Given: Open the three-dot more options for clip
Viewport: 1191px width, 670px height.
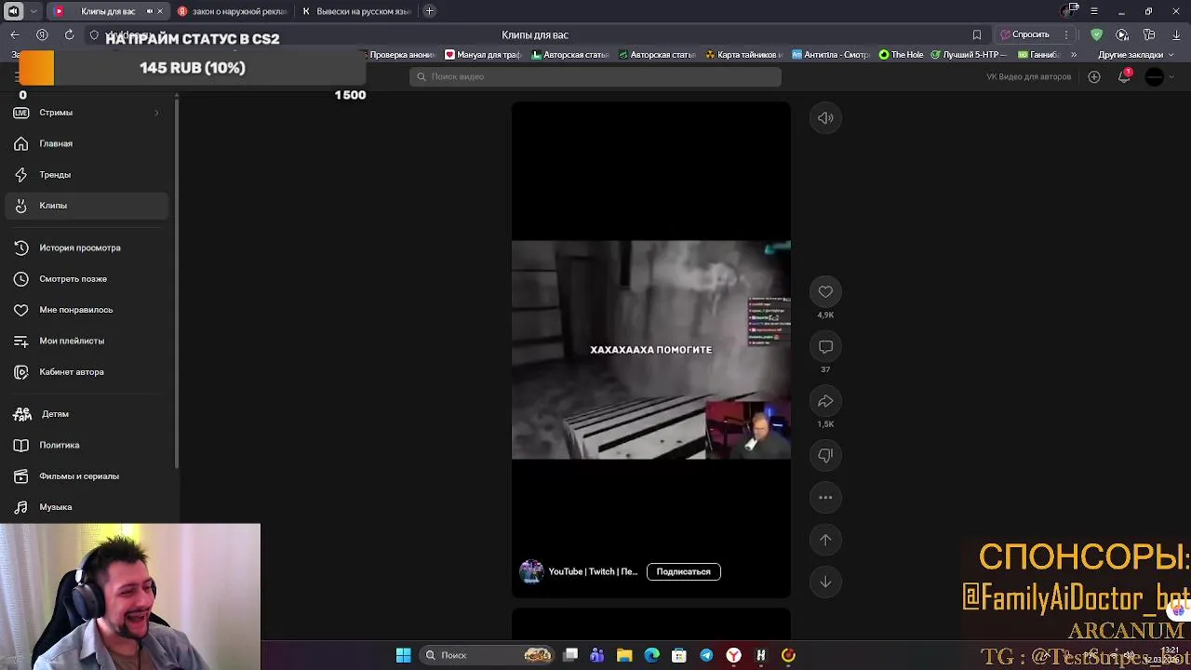Looking at the screenshot, I should click(x=825, y=498).
